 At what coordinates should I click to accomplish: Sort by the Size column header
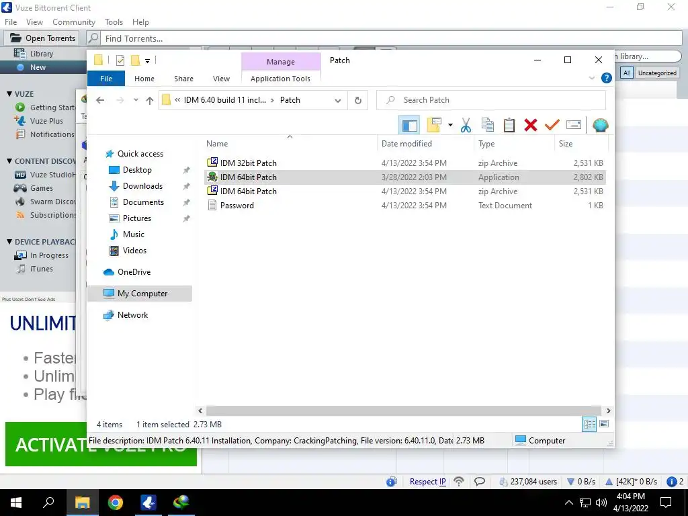(x=581, y=144)
